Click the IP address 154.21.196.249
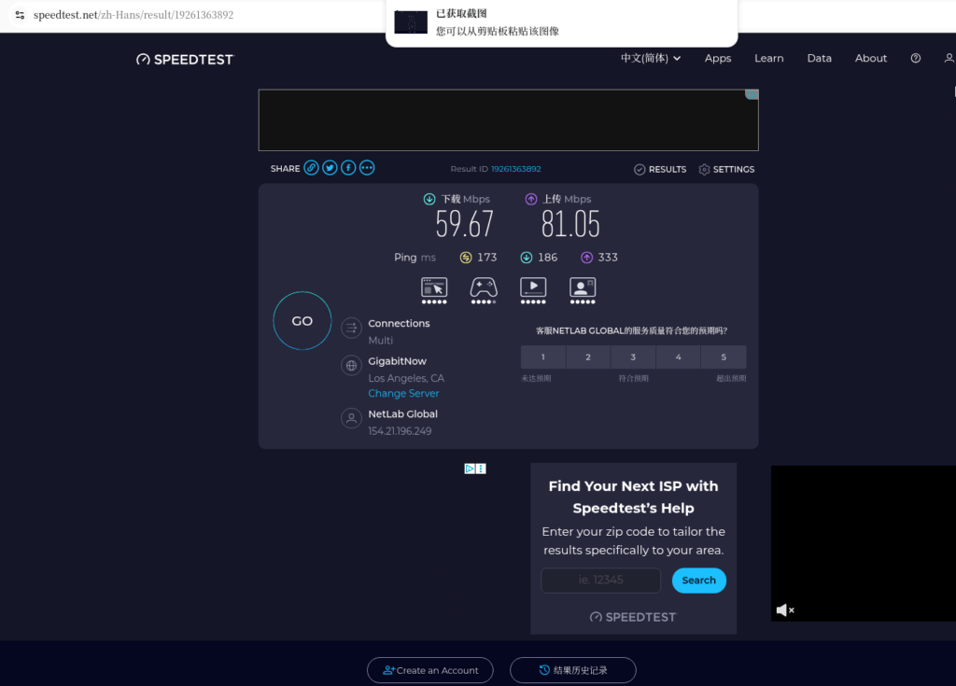The image size is (956, 686). tap(400, 431)
